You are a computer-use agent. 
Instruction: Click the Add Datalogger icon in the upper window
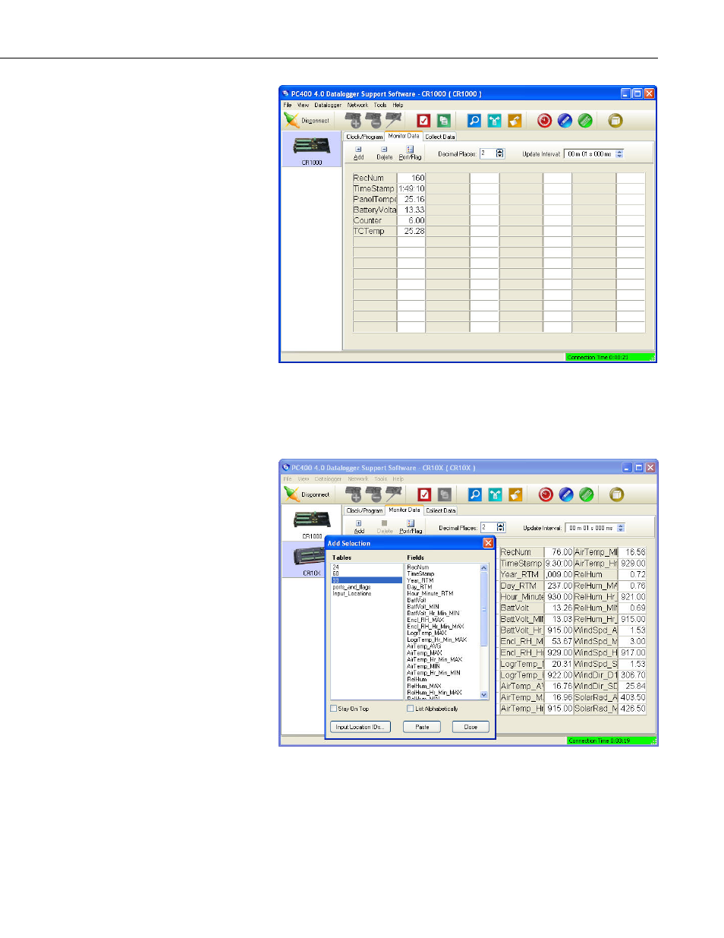pyautogui.click(x=353, y=121)
